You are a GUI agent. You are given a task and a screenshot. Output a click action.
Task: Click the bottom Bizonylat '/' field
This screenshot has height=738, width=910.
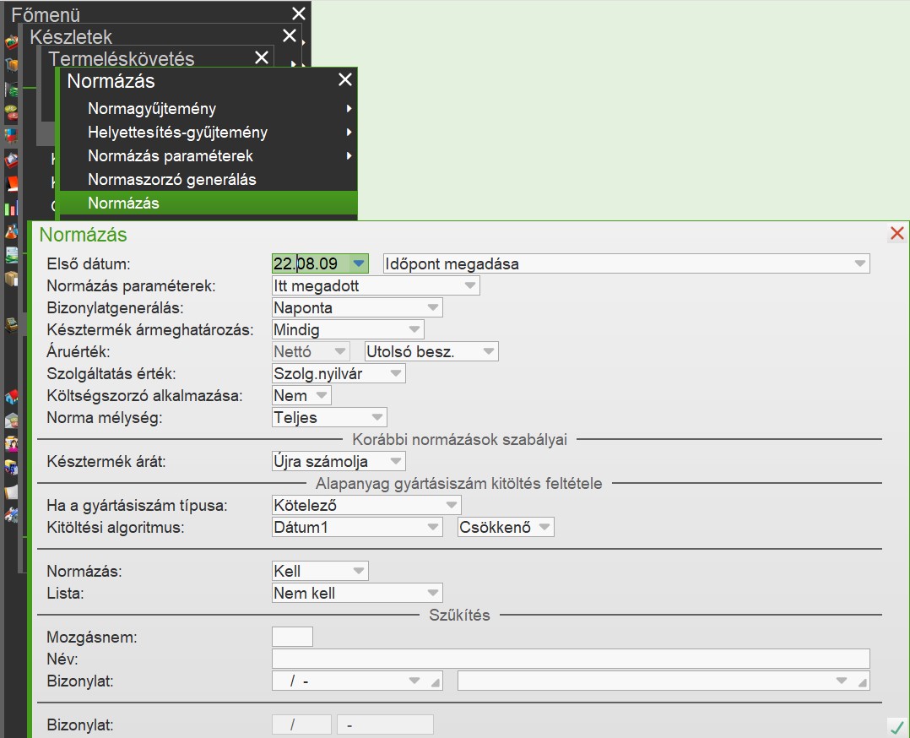(302, 725)
